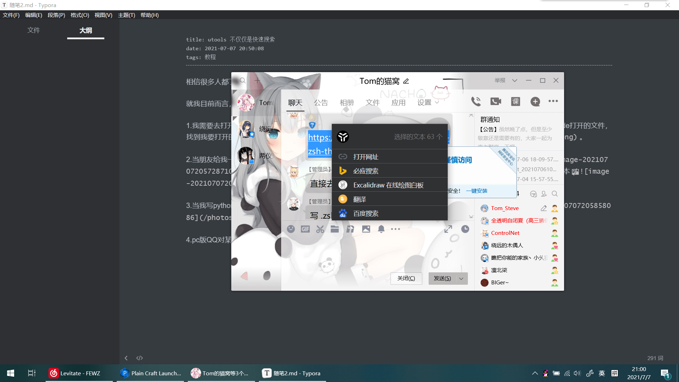
Task: Open Tom_Steve in member list
Action: [x=505, y=208]
